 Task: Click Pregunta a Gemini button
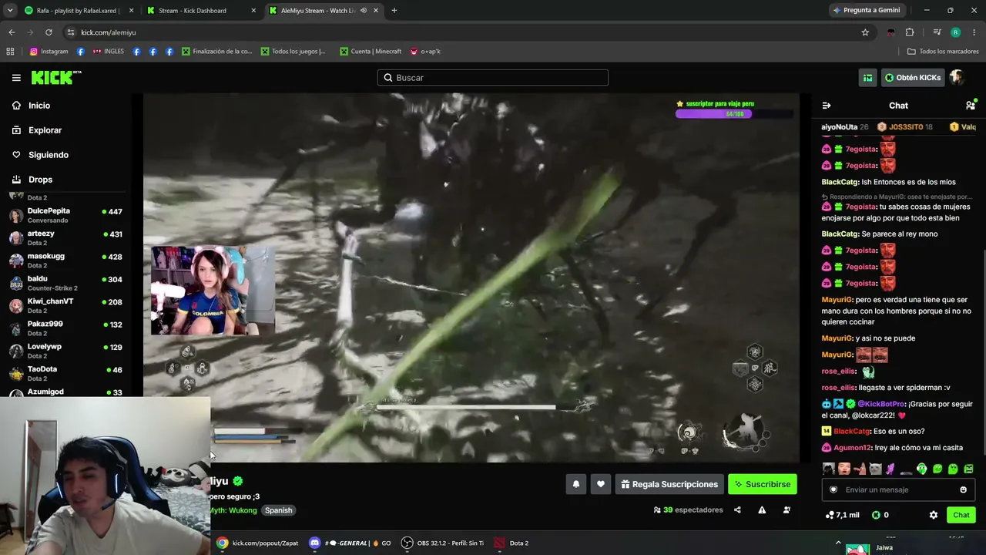pos(867,10)
